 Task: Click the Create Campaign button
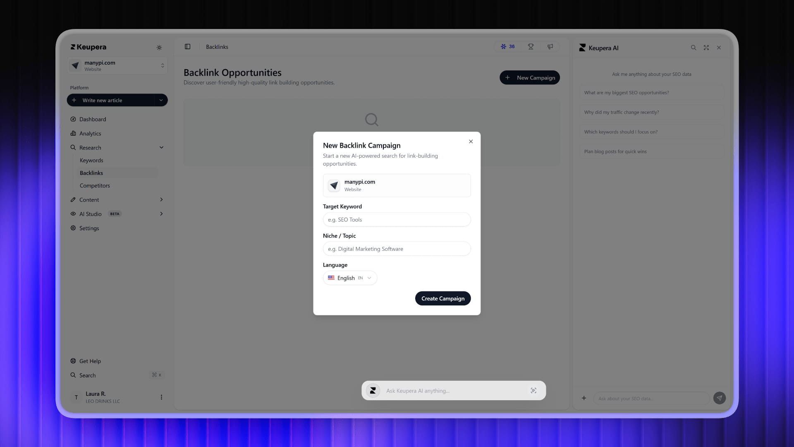443,298
